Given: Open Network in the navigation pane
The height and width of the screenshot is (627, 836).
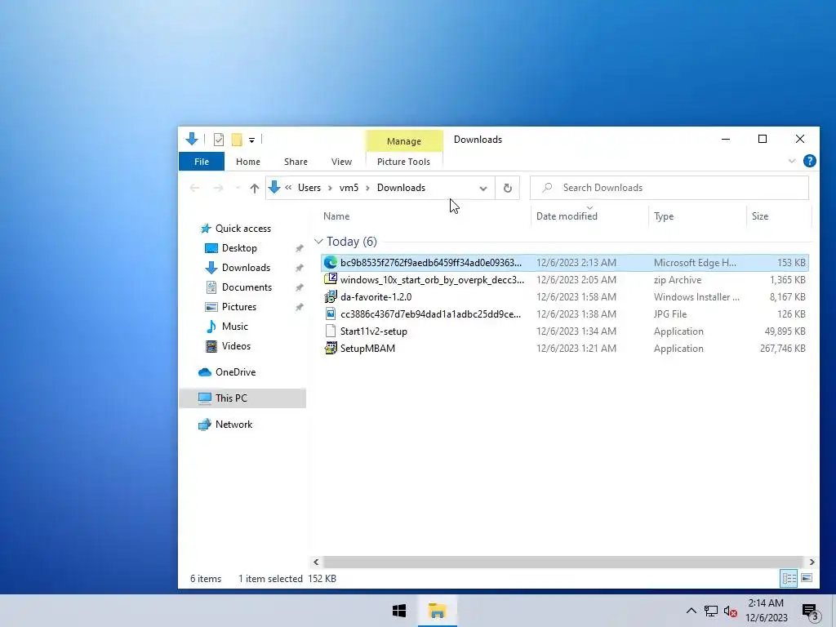Looking at the screenshot, I should click(233, 425).
